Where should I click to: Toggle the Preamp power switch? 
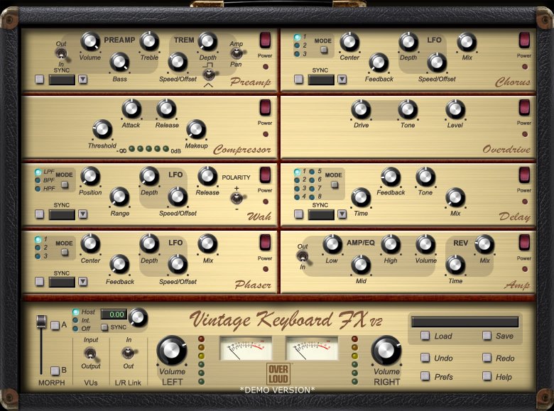tap(265, 40)
